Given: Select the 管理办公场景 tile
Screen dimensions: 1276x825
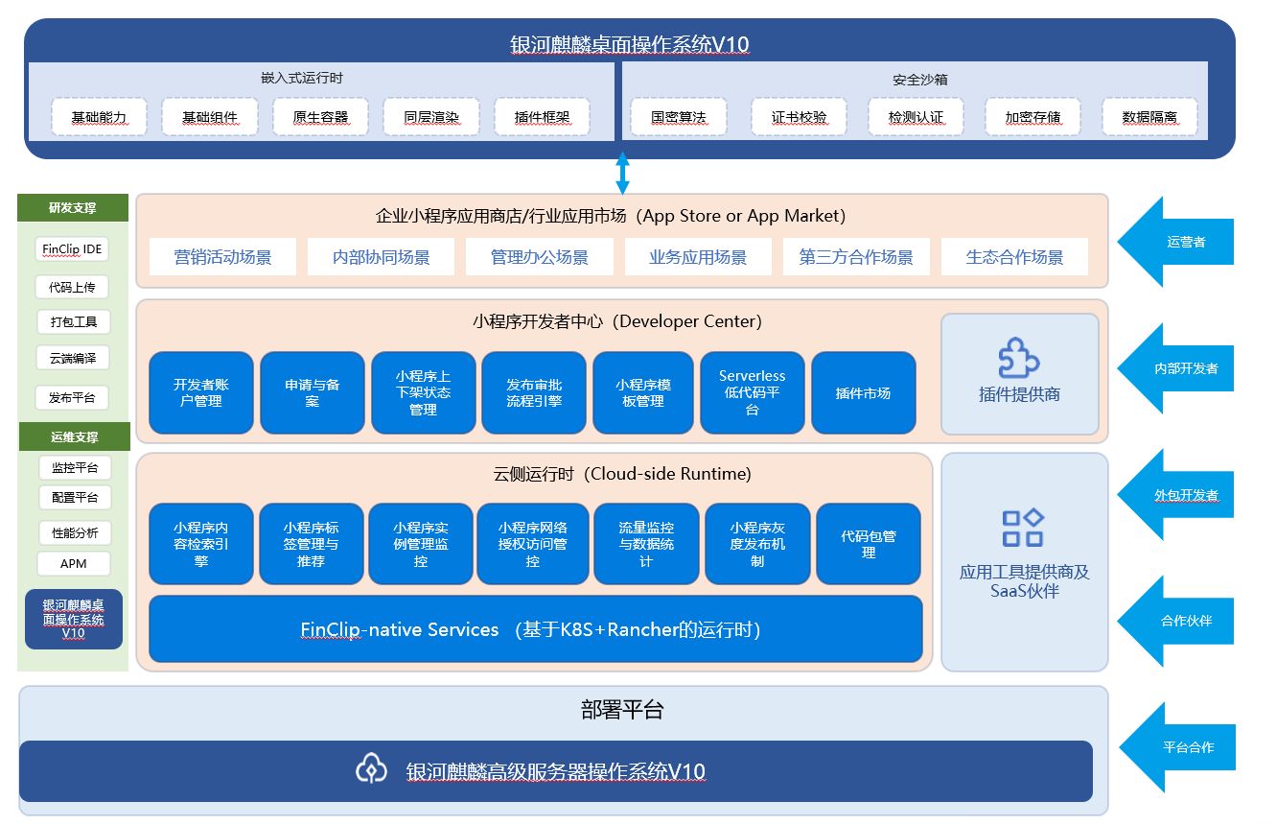Looking at the screenshot, I should (539, 257).
